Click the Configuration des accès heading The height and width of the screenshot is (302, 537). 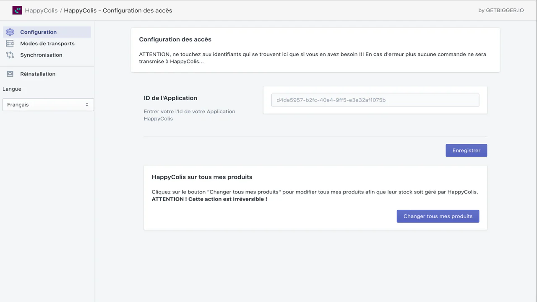click(175, 39)
